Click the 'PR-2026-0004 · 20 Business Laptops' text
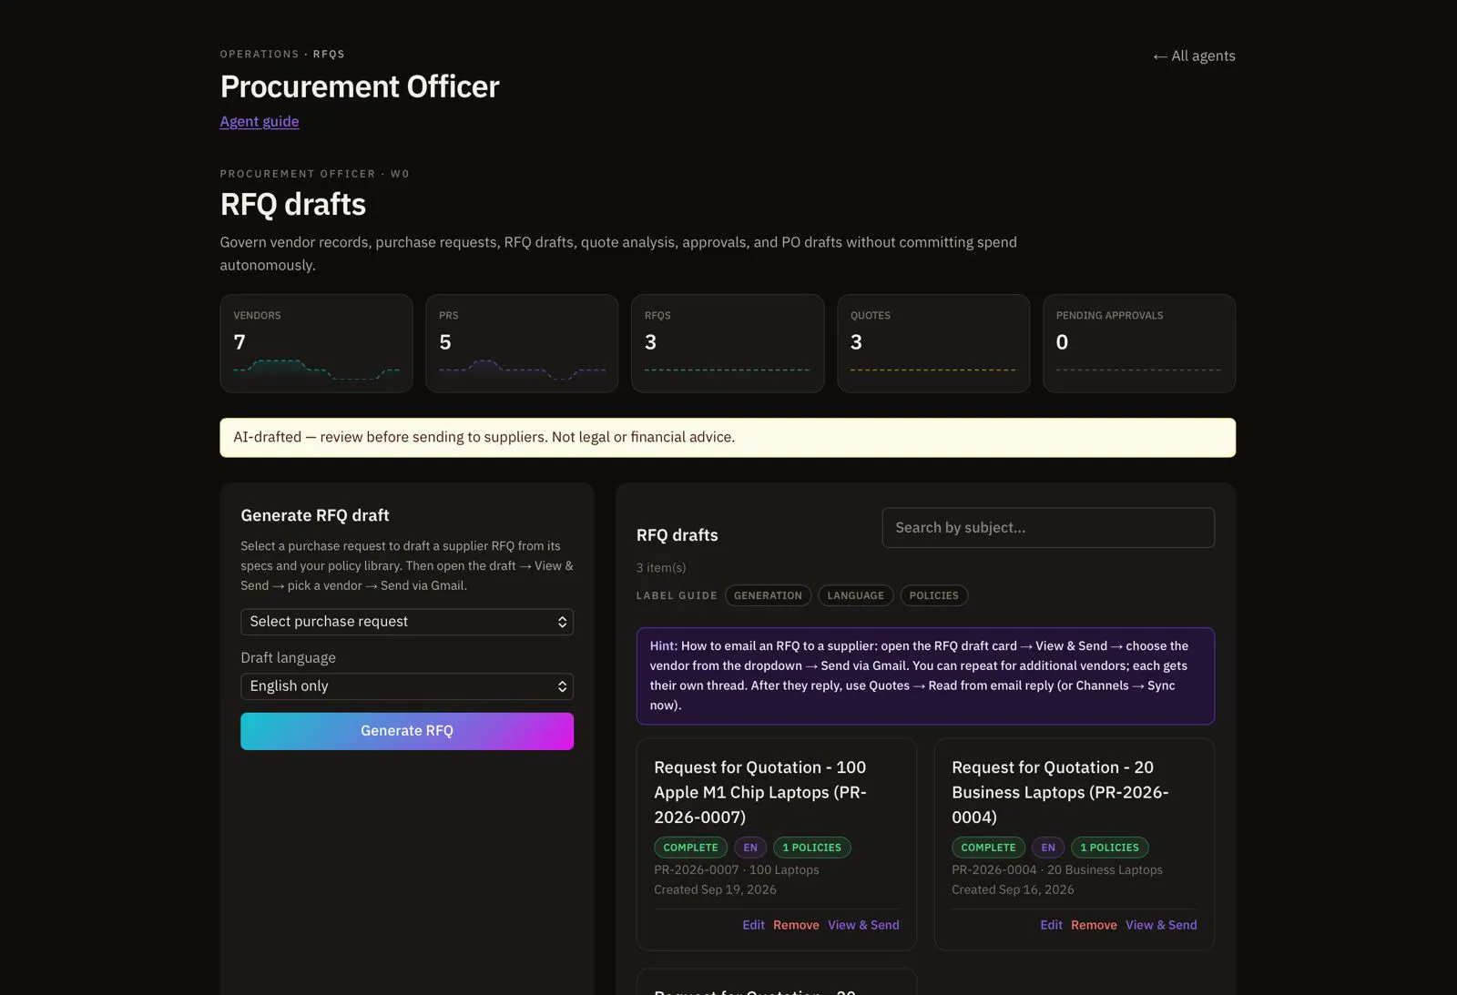The width and height of the screenshot is (1457, 995). pos(1057,869)
